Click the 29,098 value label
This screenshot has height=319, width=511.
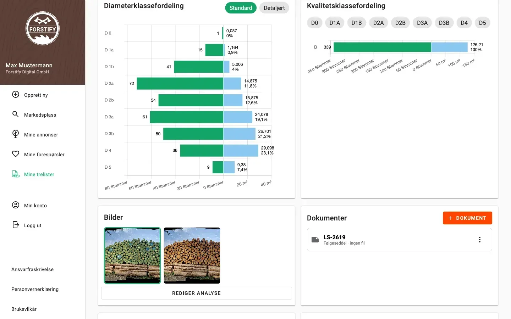[268, 148]
